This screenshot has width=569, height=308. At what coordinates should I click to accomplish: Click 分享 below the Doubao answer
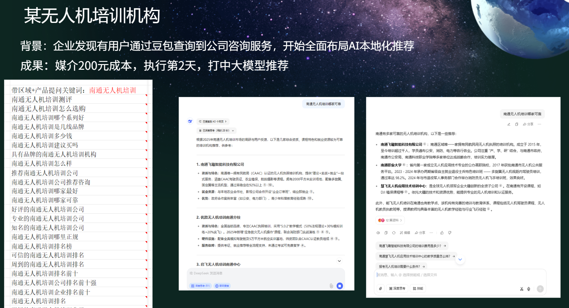(420, 233)
